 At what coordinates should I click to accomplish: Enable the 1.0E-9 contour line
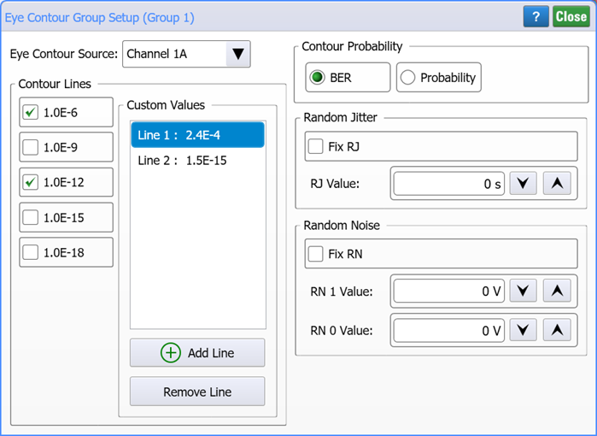coord(31,147)
